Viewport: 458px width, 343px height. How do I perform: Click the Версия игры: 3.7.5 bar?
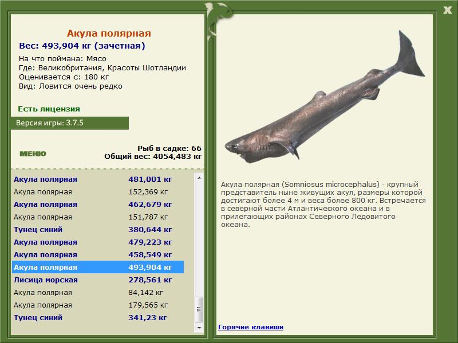(x=70, y=123)
